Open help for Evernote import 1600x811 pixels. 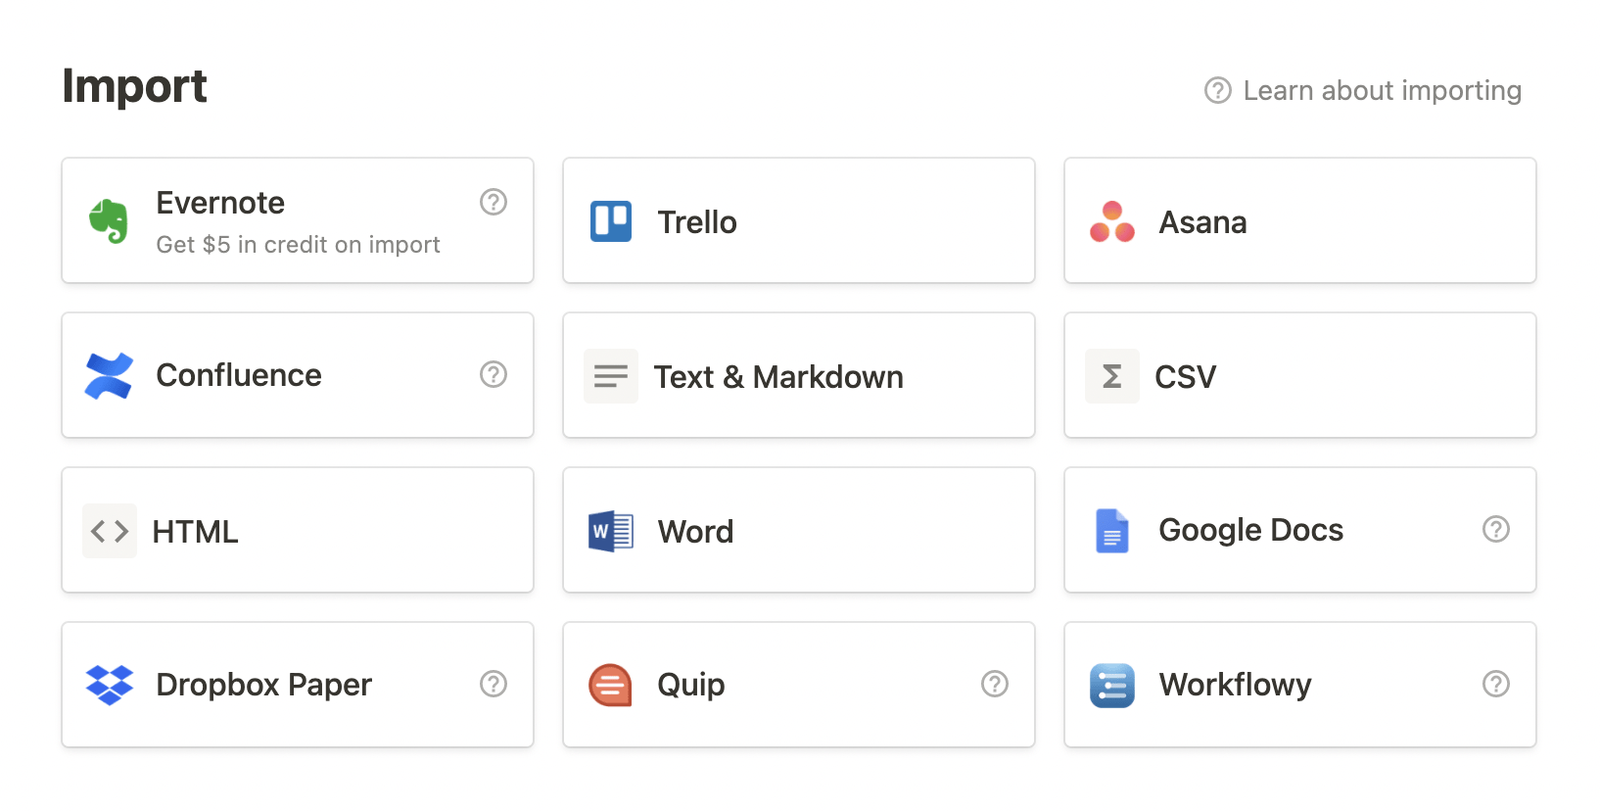(x=494, y=202)
